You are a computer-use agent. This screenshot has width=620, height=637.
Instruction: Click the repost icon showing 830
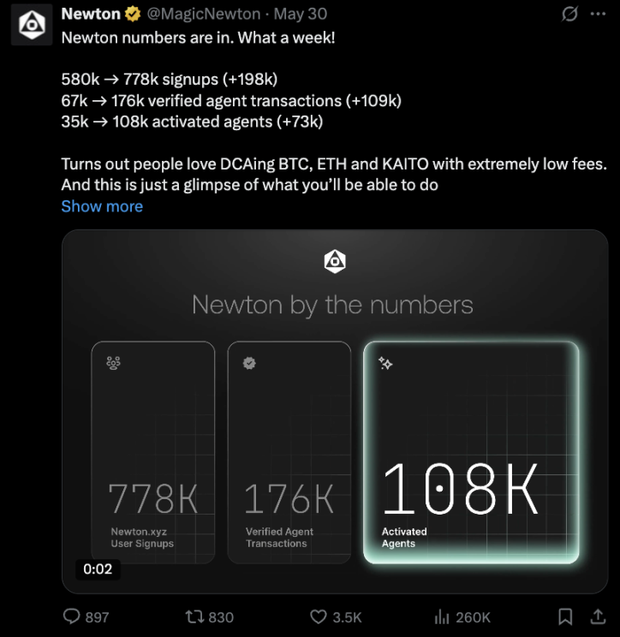[195, 616]
